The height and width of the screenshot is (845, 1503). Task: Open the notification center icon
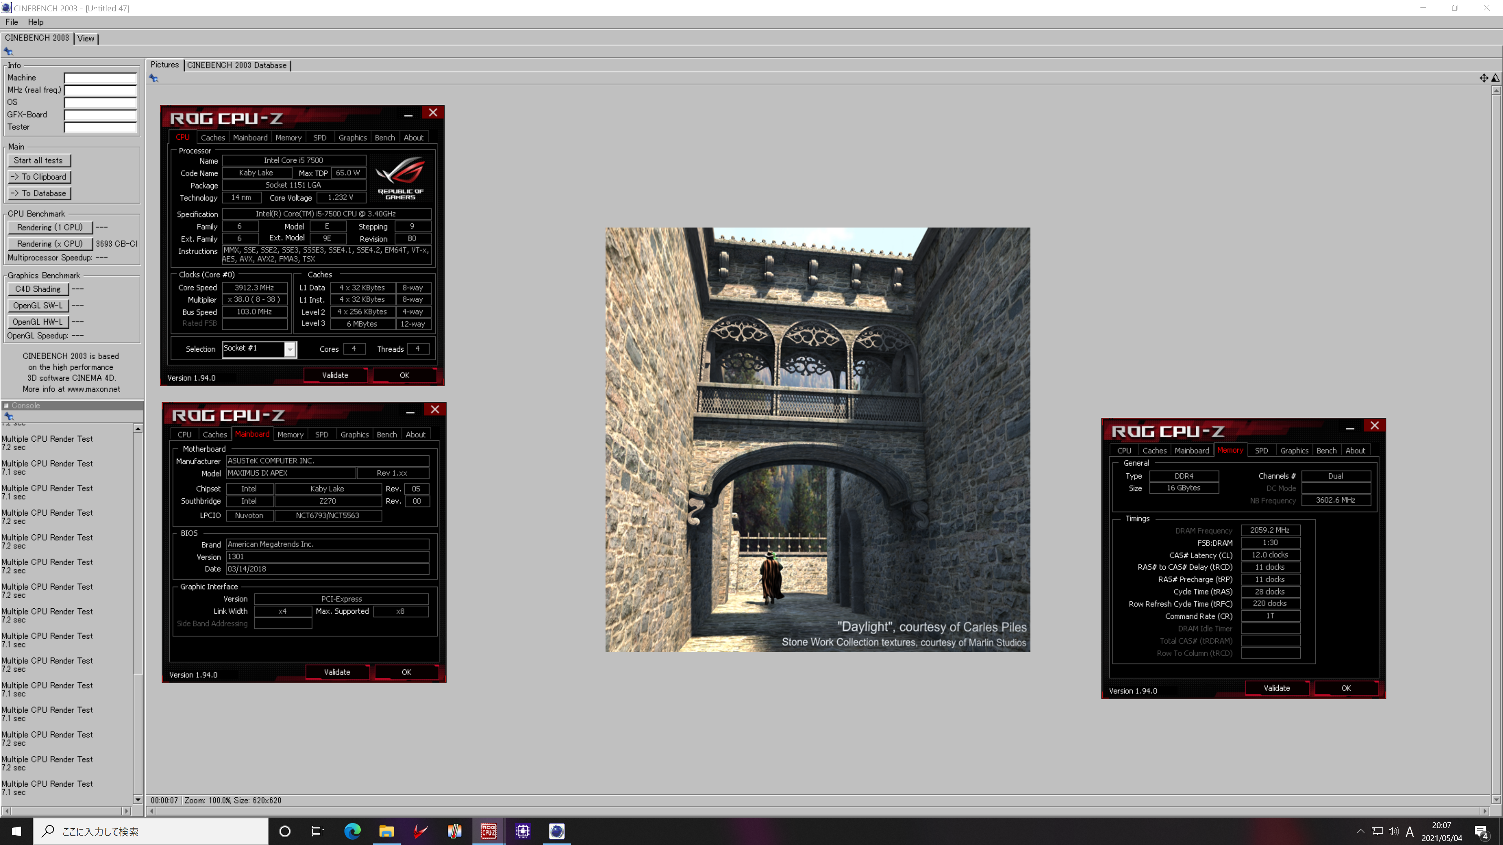click(x=1481, y=832)
